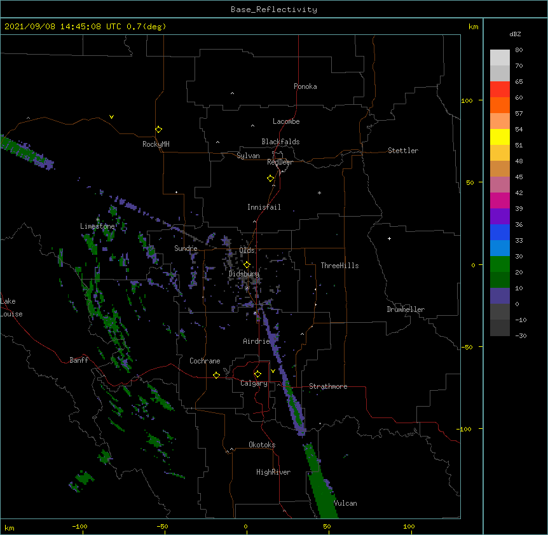Screen dimensions: 548x535
Task: Click the Okotoks label
Action: (x=262, y=445)
